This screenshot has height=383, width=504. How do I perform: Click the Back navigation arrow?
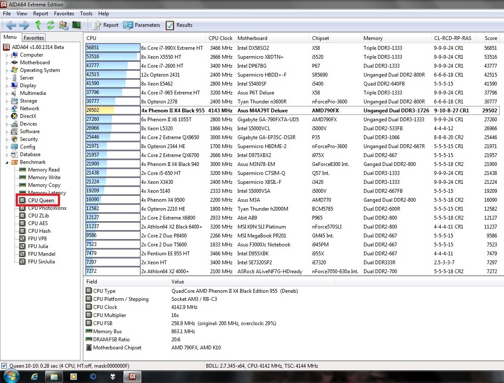(x=11, y=25)
